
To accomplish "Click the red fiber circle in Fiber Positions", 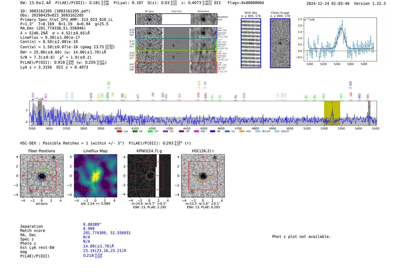I will click(x=49, y=178).
